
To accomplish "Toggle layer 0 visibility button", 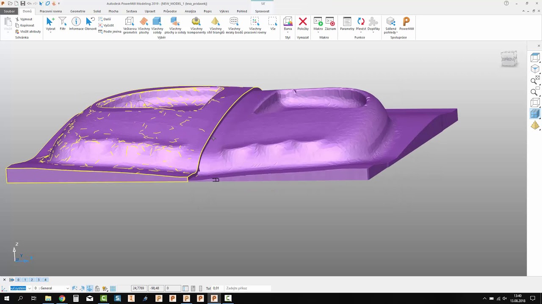I will [x=18, y=280].
